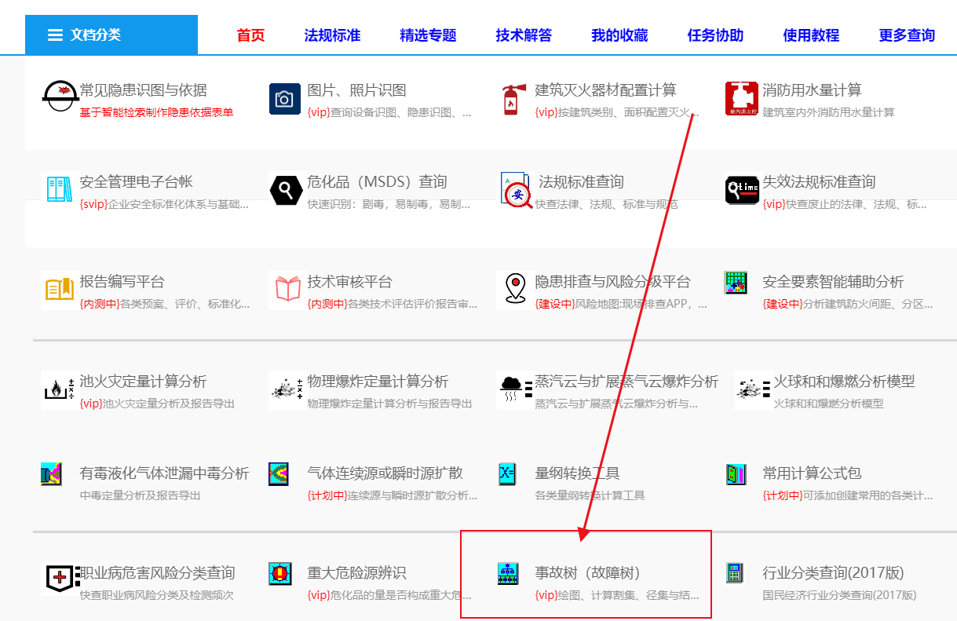Click description 国民经济行业分类查询(2017版)

tap(839, 595)
